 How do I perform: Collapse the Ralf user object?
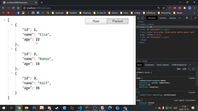click(12, 73)
